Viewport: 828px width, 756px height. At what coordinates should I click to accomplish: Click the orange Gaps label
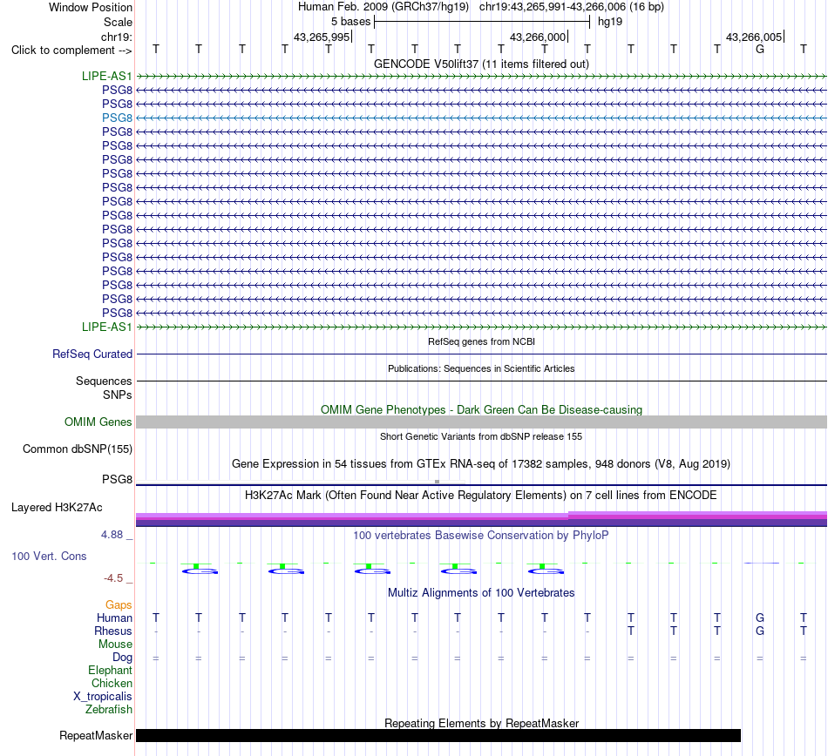pyautogui.click(x=119, y=604)
